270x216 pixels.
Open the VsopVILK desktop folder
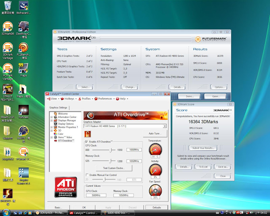pos(7,154)
